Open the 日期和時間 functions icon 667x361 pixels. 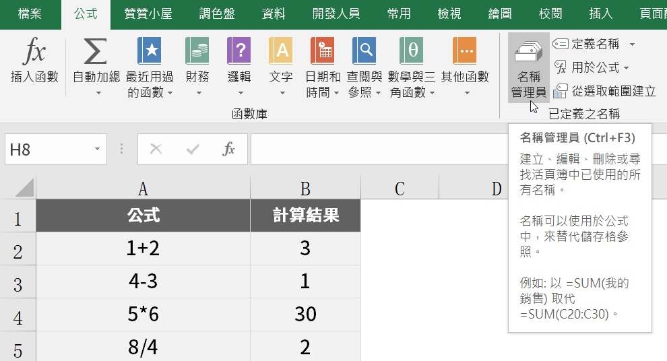pos(323,51)
